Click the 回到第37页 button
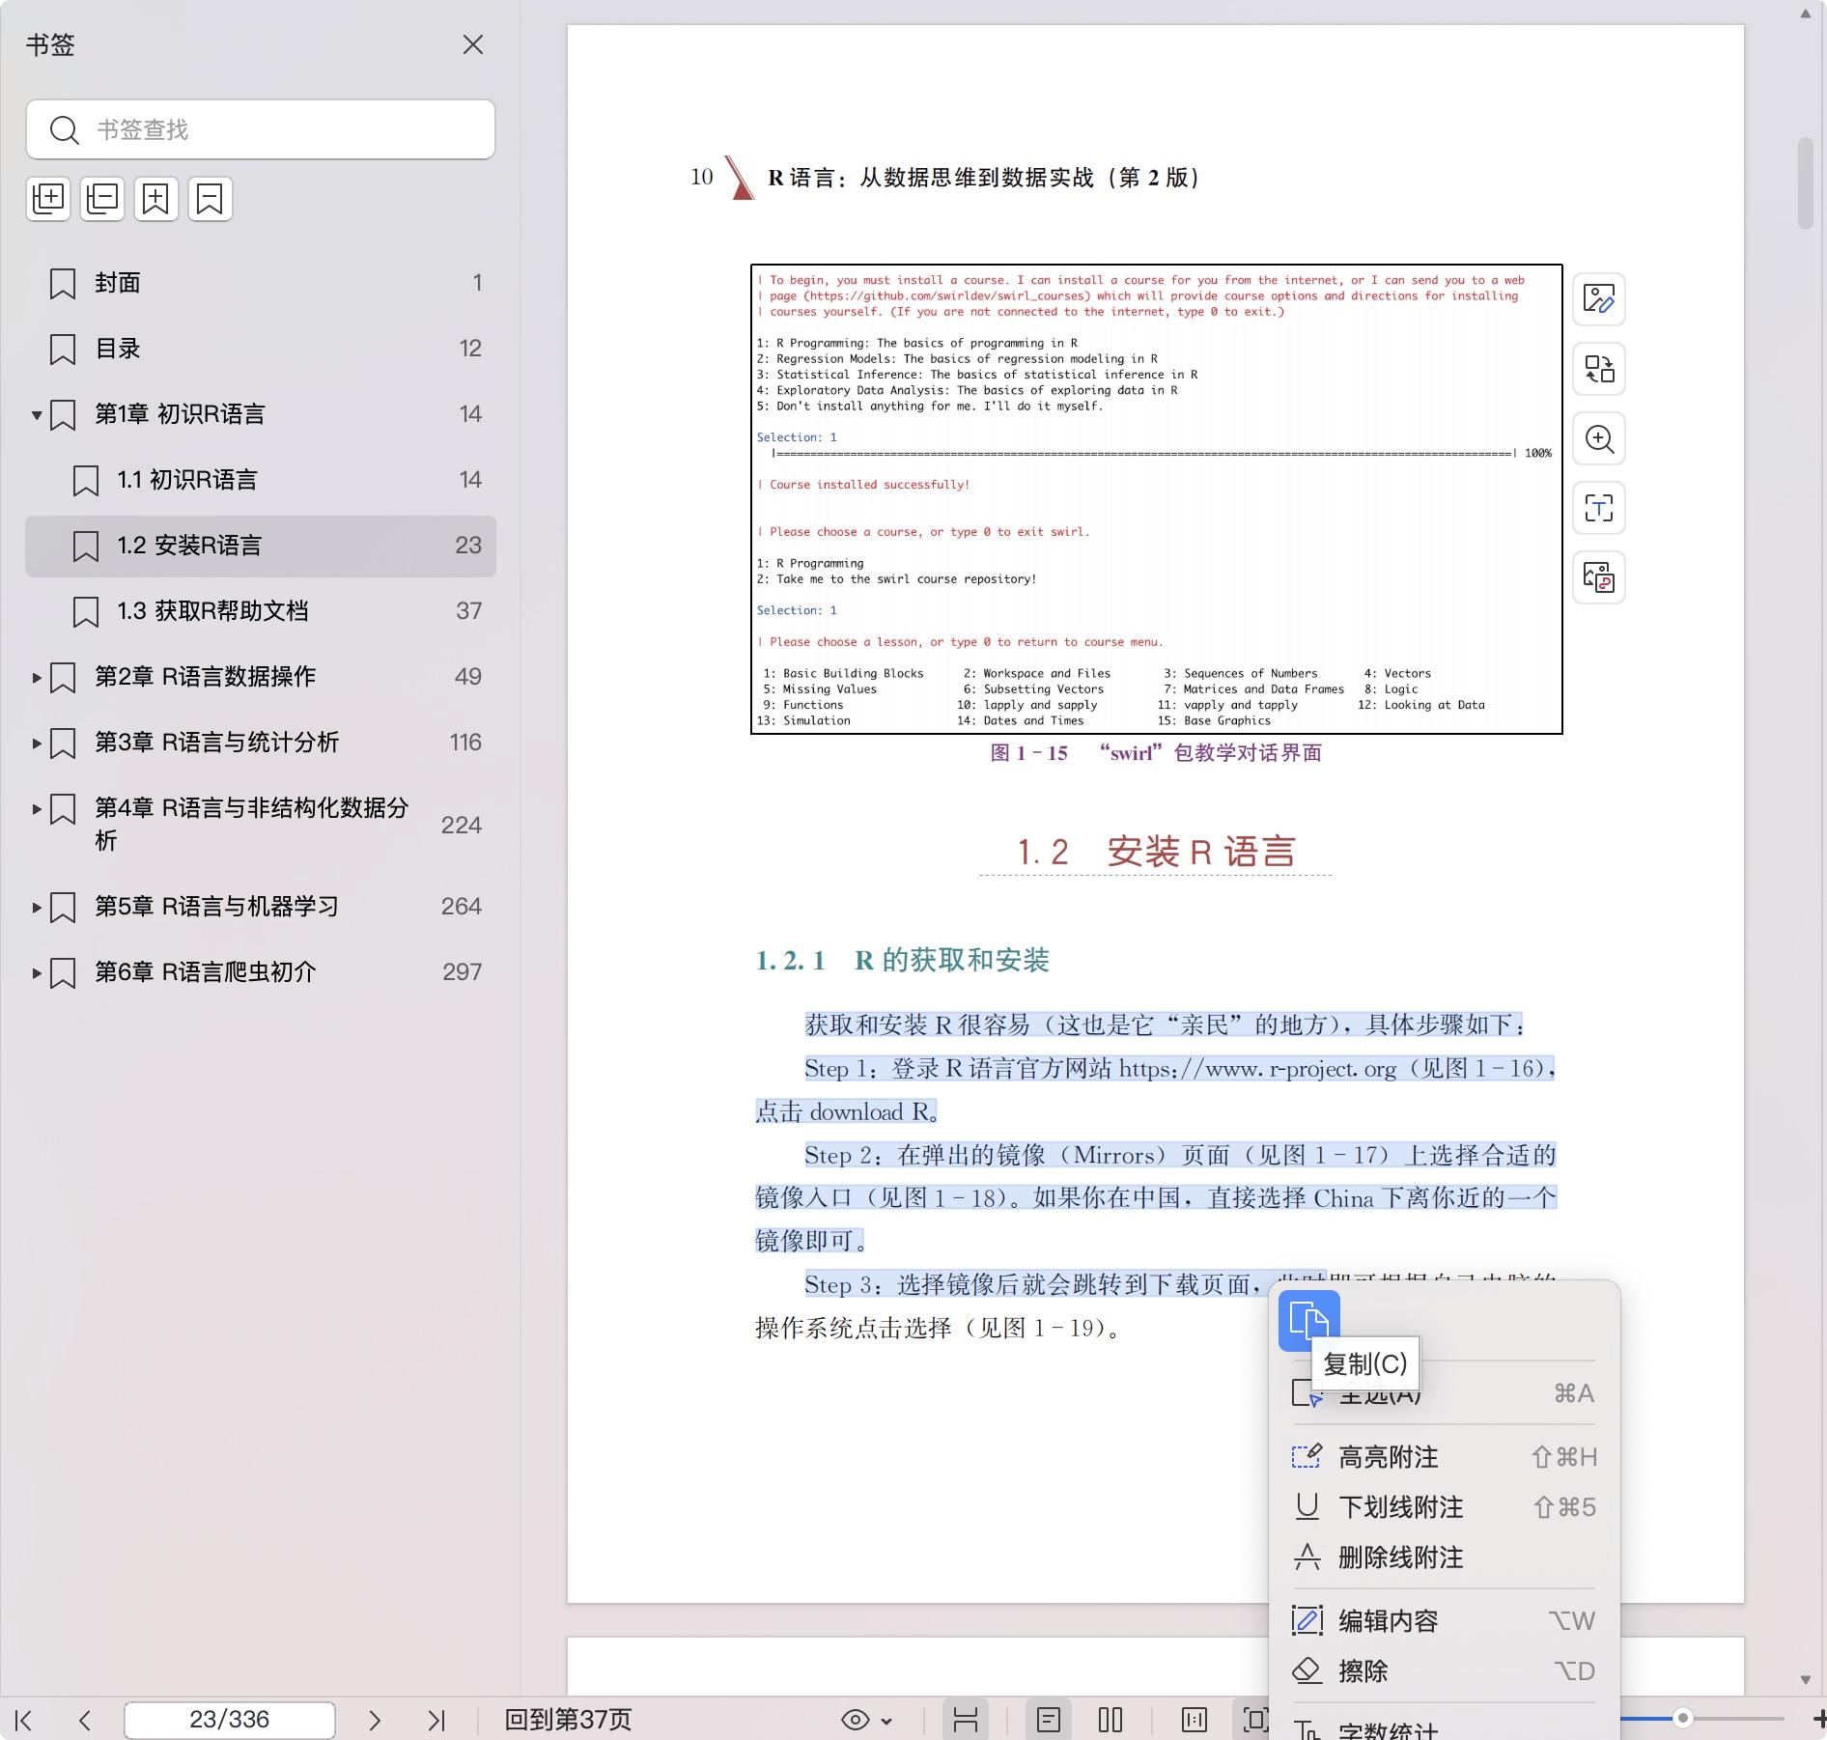The image size is (1827, 1740). tap(568, 1720)
